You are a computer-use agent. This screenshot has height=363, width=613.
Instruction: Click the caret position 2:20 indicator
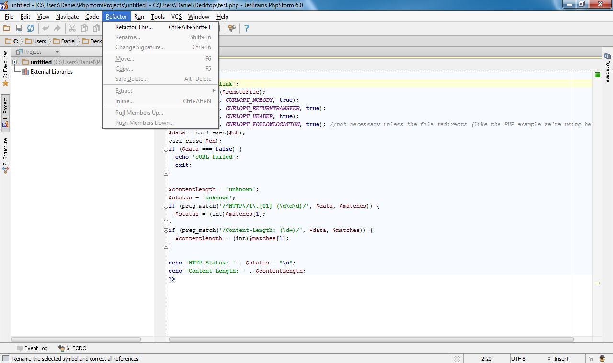(486, 359)
